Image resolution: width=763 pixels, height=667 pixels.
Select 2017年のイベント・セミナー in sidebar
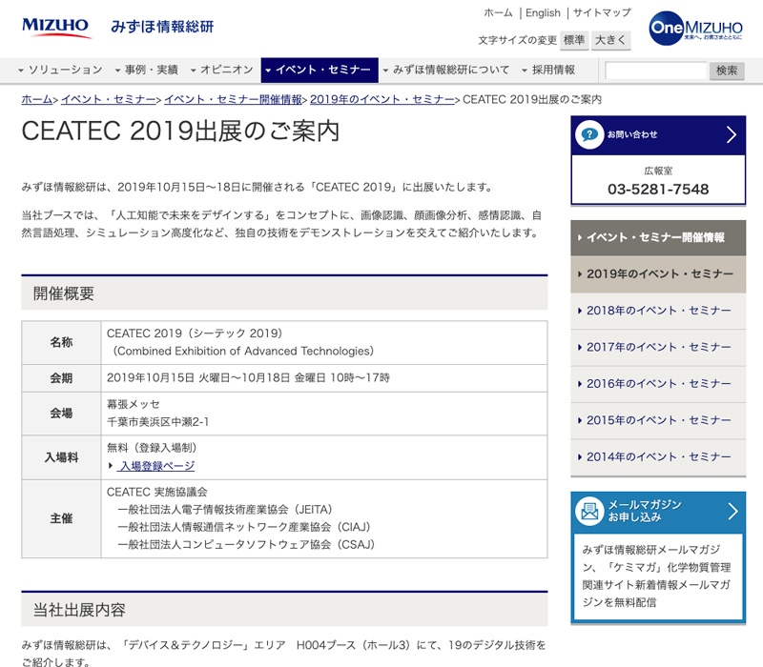(x=658, y=347)
